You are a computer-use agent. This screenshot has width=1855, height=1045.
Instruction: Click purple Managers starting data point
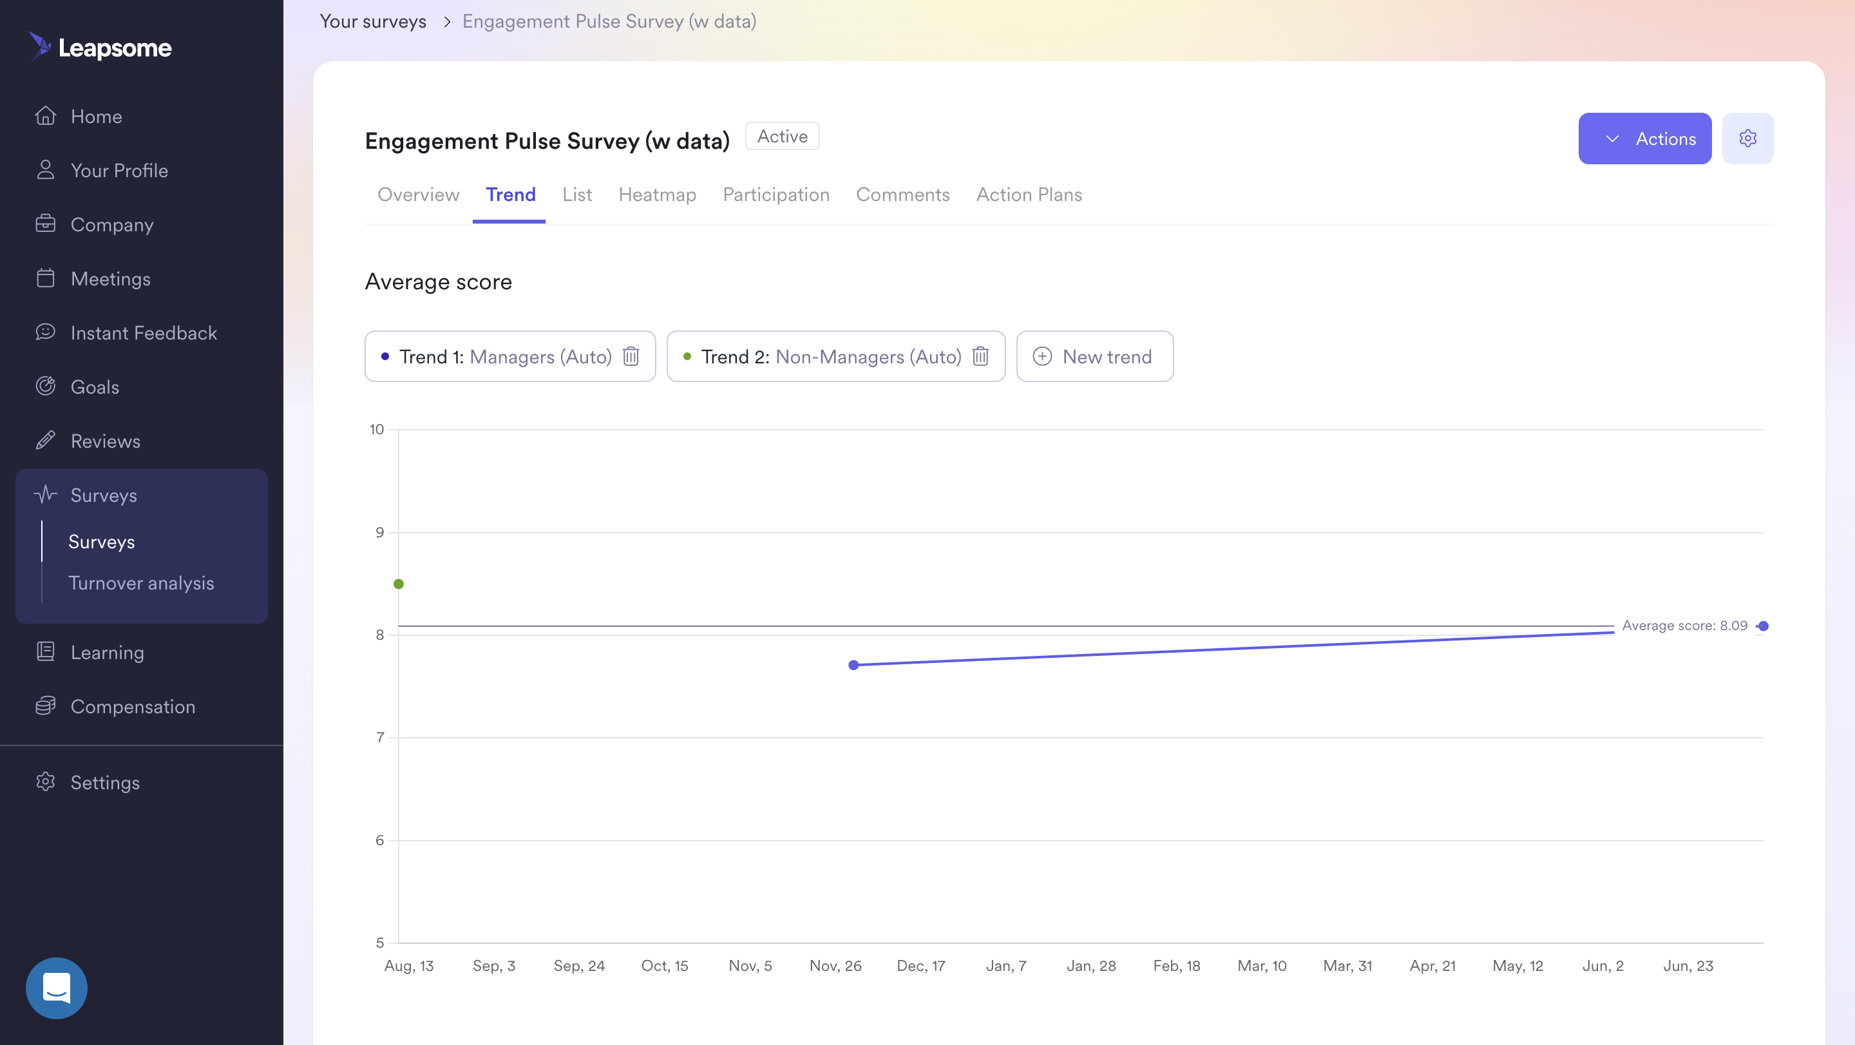pyautogui.click(x=853, y=665)
